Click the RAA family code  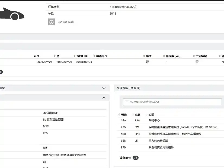137,121
